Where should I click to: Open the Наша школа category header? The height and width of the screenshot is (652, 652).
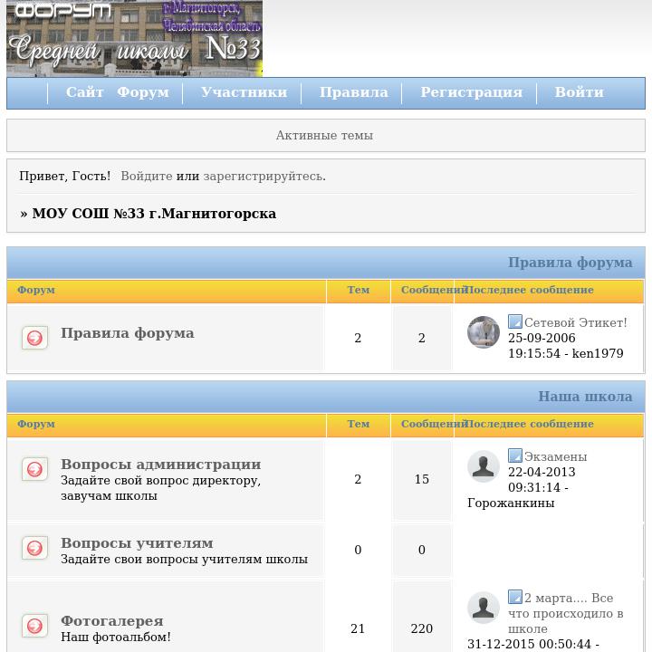pyautogui.click(x=585, y=397)
